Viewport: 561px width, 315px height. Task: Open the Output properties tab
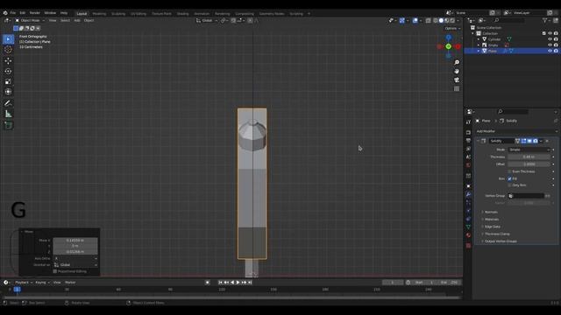tap(468, 141)
